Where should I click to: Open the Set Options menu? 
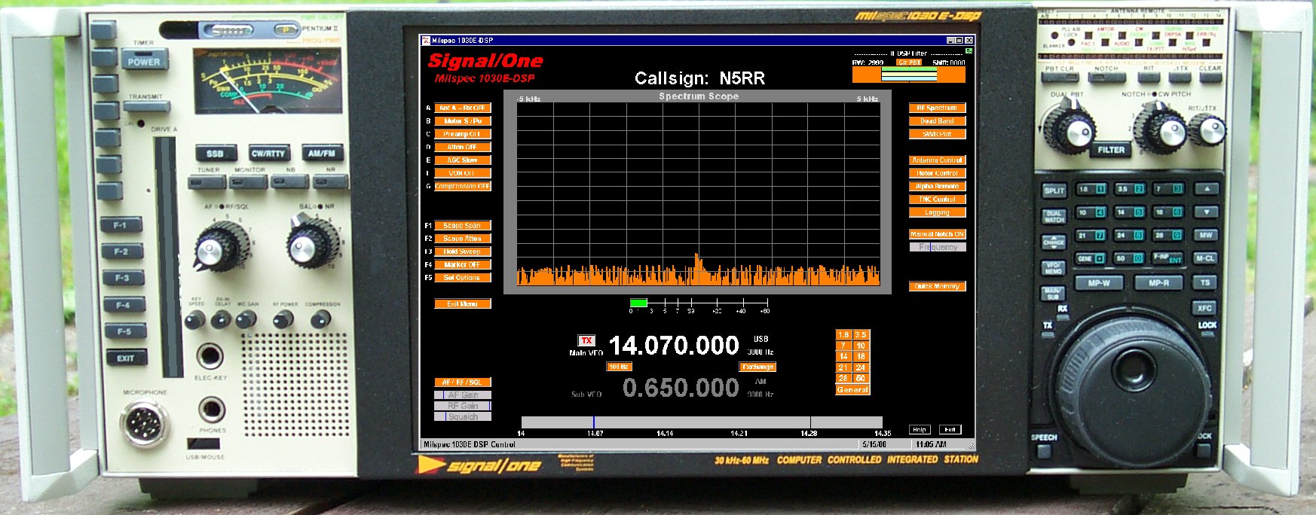coord(463,277)
